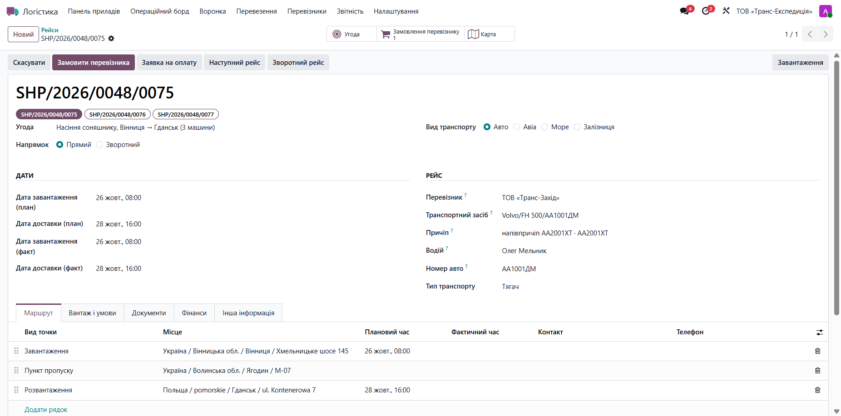This screenshot has height=416, width=841.
Task: Click the Зворотний рейс button
Action: point(298,63)
